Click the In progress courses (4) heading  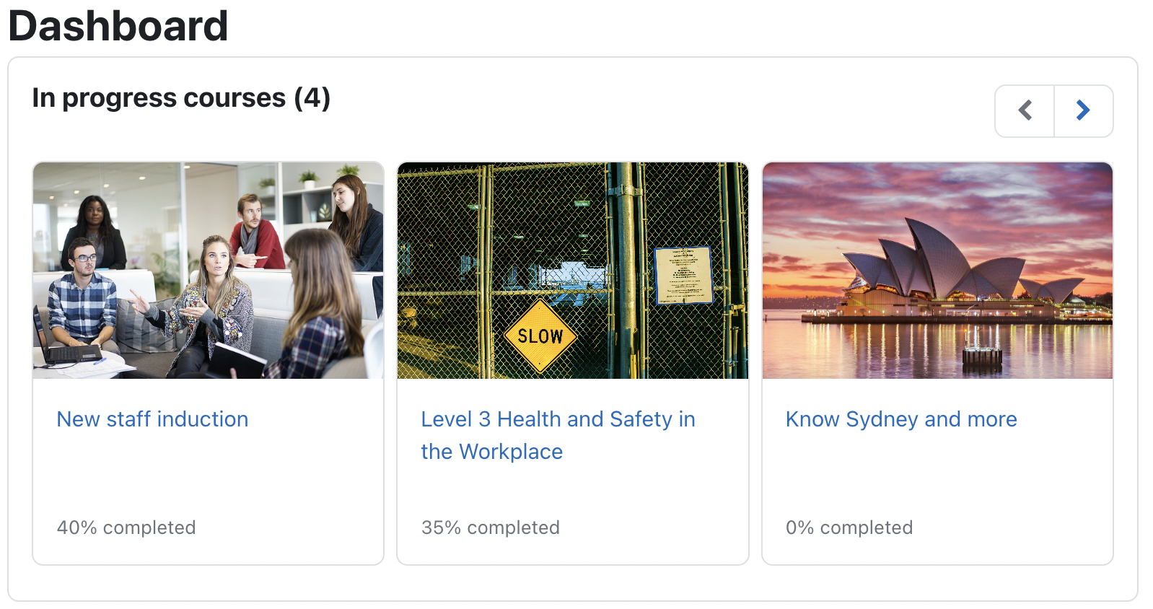[181, 98]
